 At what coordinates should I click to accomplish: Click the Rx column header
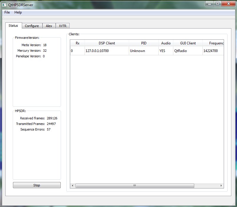point(78,43)
